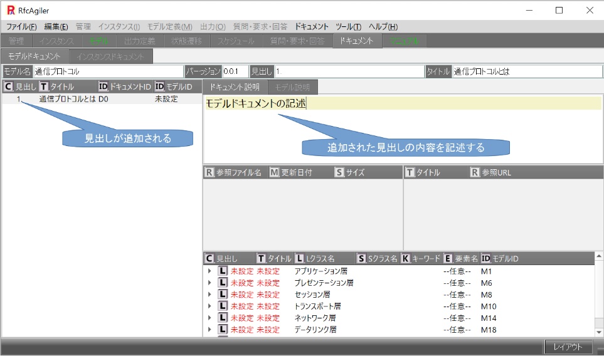
Task: Select the ドキュメント top tab
Action: pos(357,41)
